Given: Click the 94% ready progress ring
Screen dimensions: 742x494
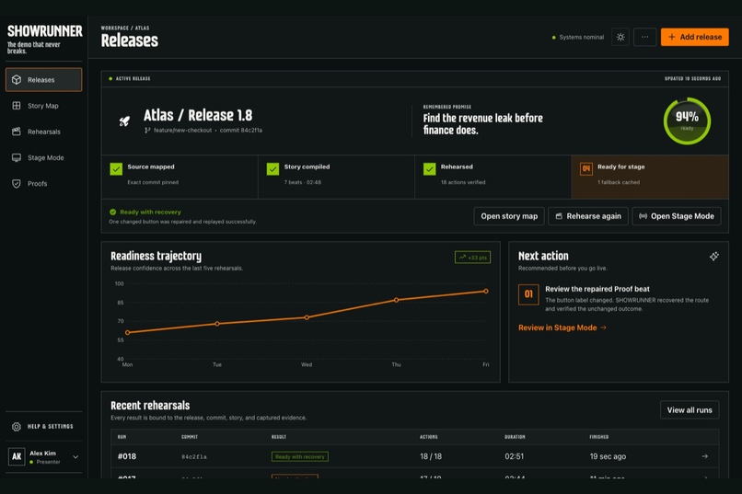Looking at the screenshot, I should click(x=687, y=121).
